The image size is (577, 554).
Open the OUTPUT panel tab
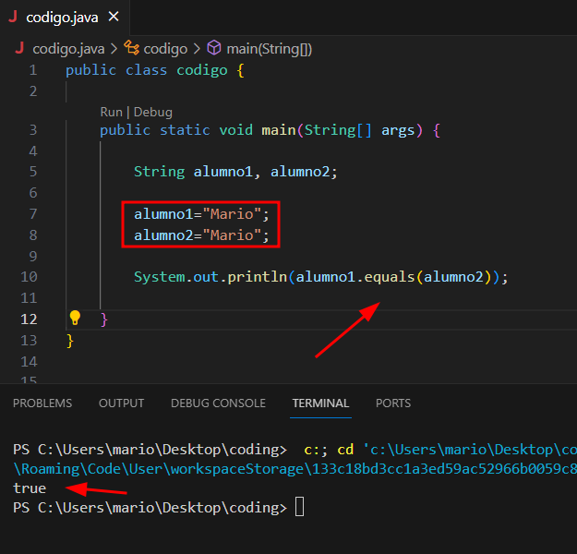tap(122, 403)
